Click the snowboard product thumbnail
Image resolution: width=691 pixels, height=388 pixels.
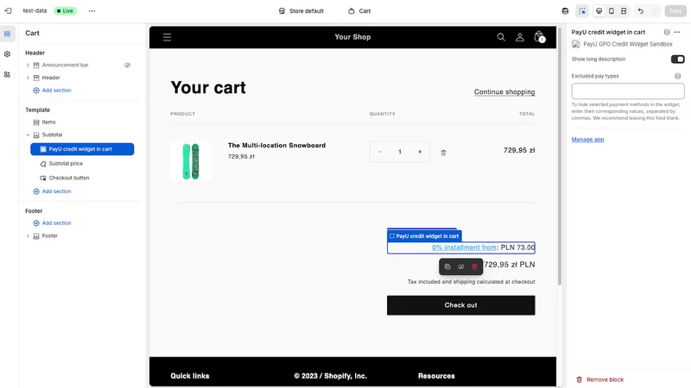pos(191,161)
